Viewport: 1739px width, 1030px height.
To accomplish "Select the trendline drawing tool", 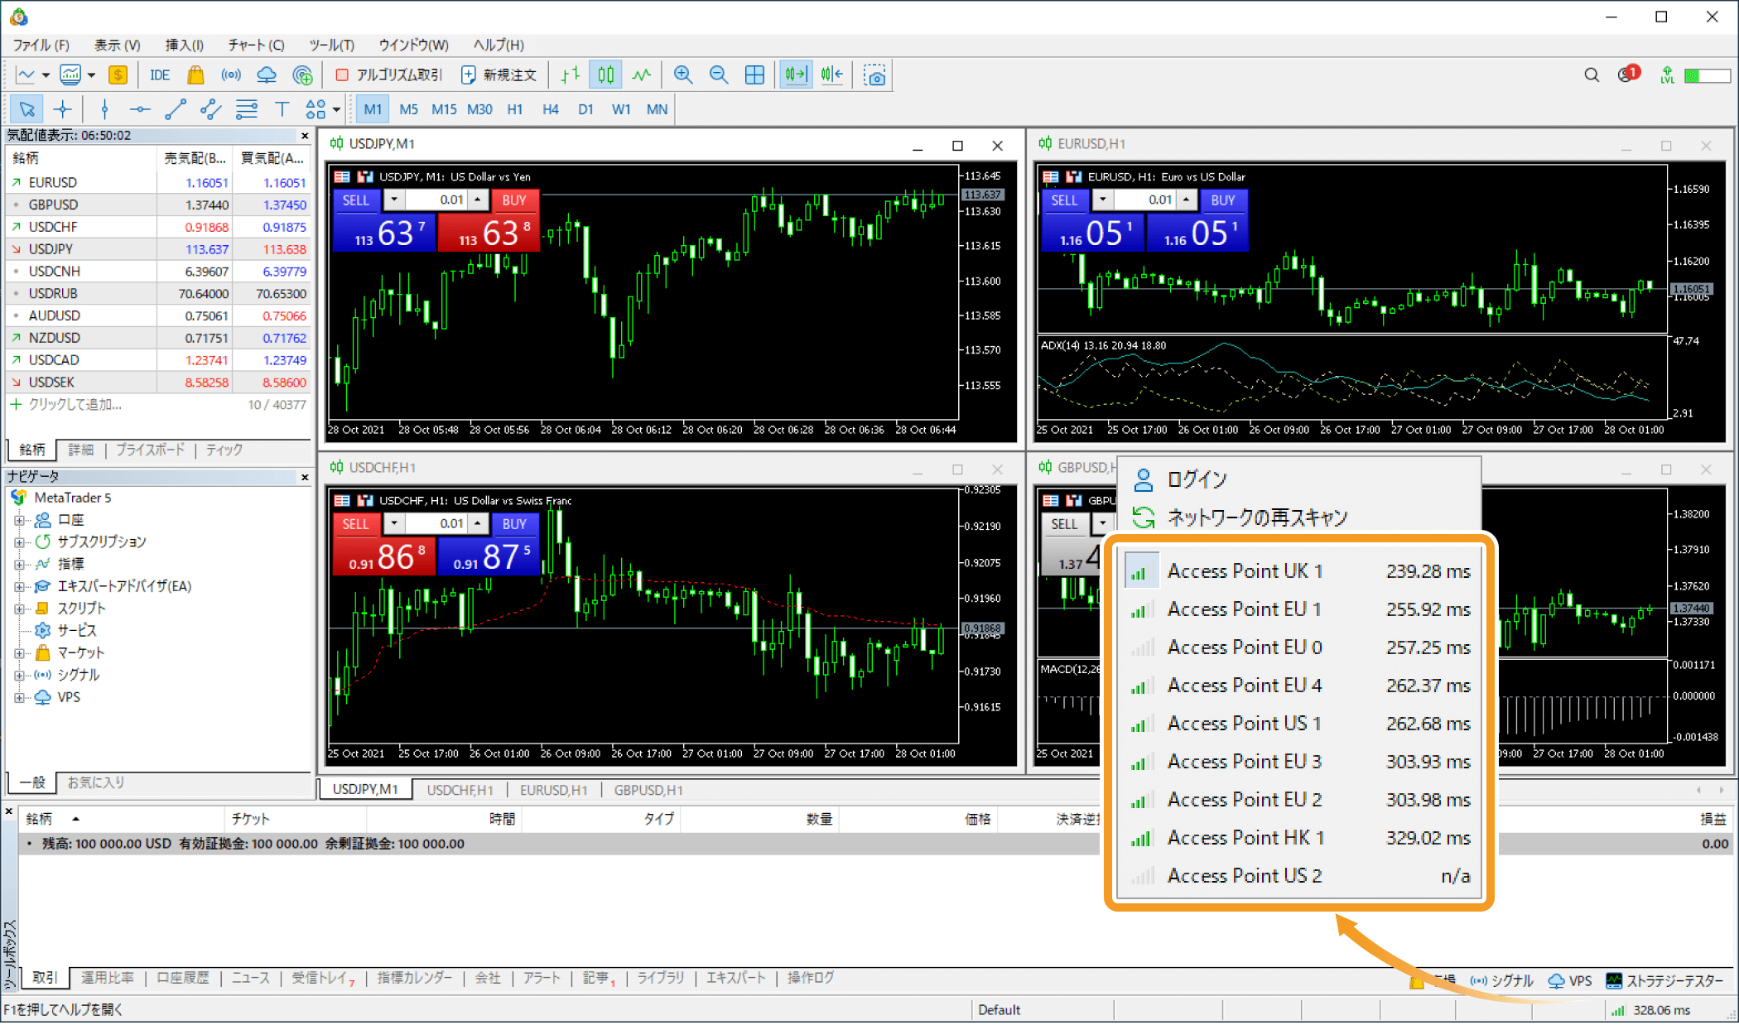I will [176, 109].
